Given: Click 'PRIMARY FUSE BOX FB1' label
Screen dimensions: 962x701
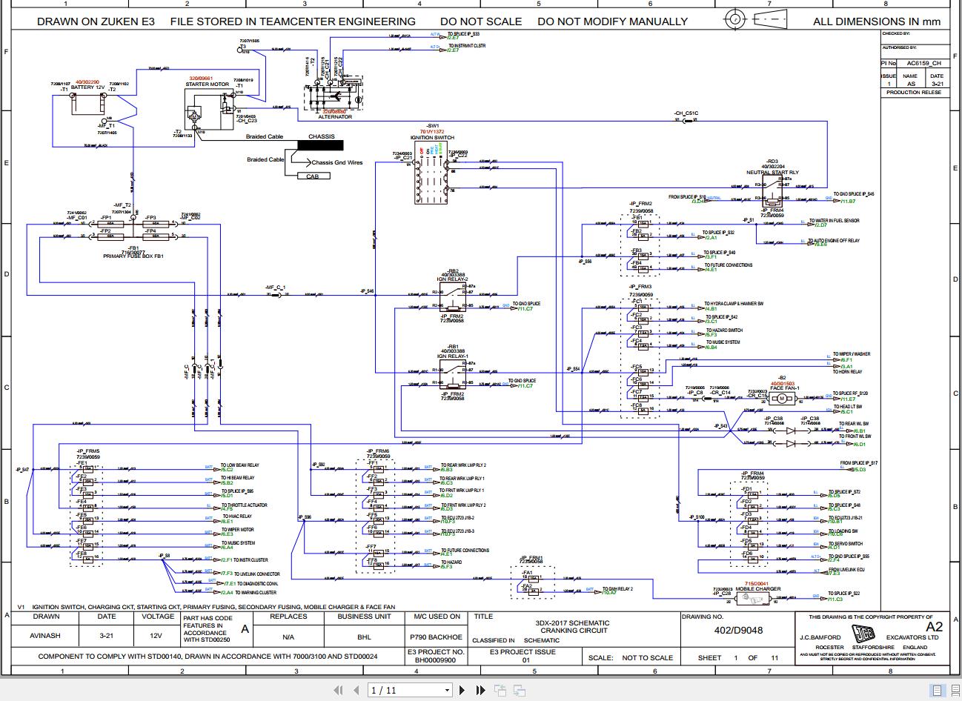Looking at the screenshot, I should (x=133, y=256).
